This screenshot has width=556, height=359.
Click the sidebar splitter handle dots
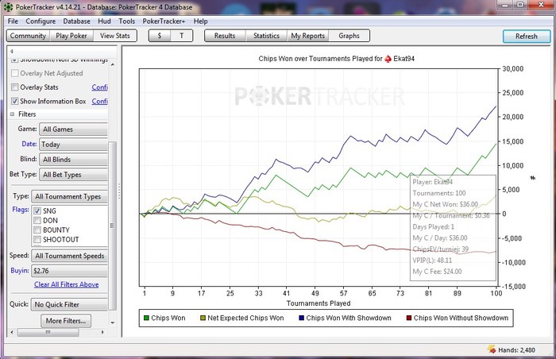119,191
